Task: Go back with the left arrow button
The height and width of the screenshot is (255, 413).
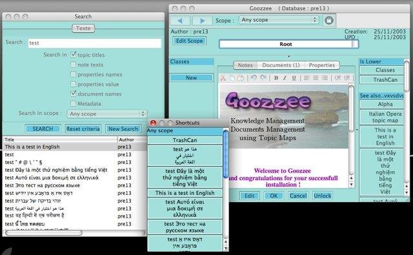Action: 180,20
